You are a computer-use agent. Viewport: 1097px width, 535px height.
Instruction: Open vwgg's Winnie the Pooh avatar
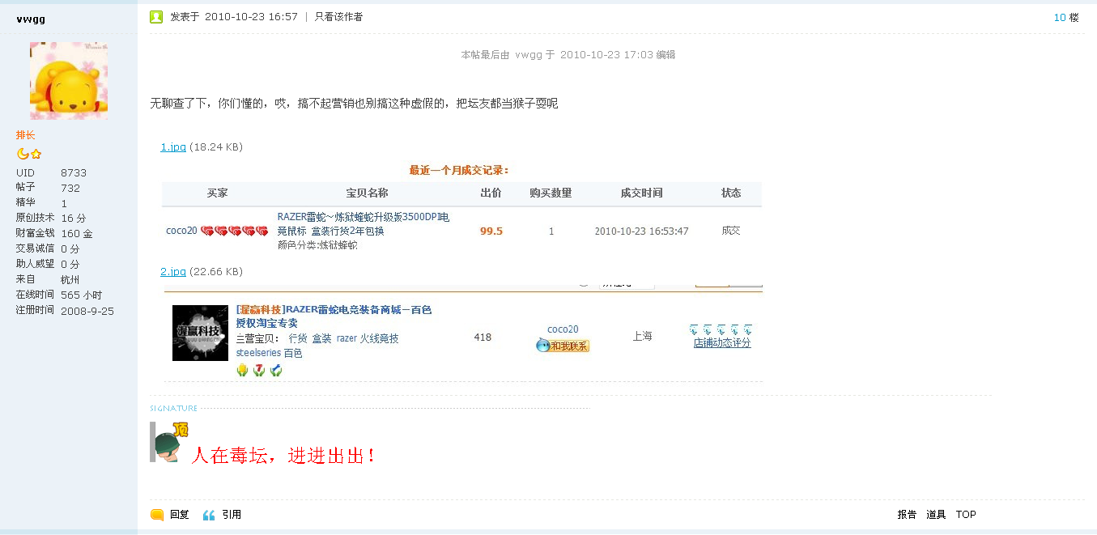(x=69, y=81)
